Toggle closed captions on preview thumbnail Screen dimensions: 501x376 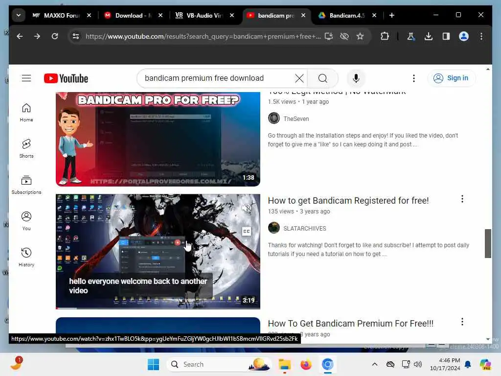[247, 231]
